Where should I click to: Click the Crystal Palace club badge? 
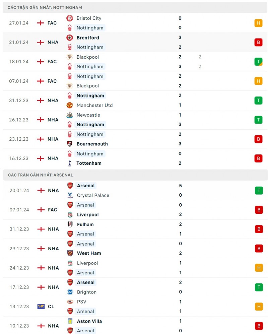point(70,195)
